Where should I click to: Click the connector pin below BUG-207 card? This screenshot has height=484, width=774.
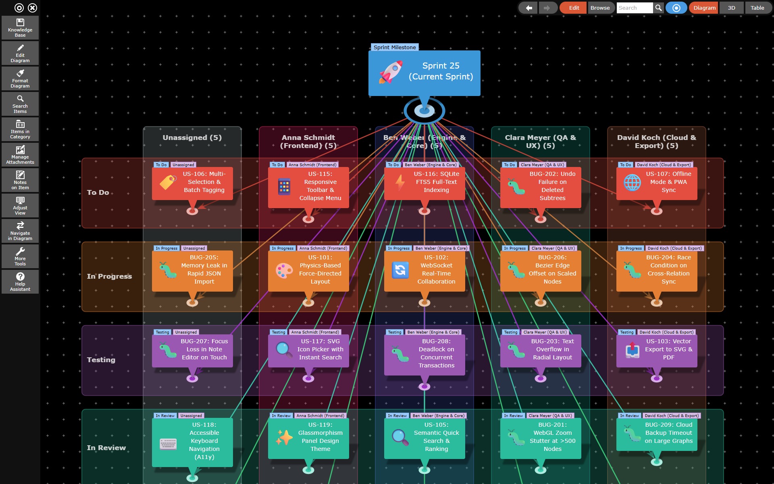(x=192, y=378)
